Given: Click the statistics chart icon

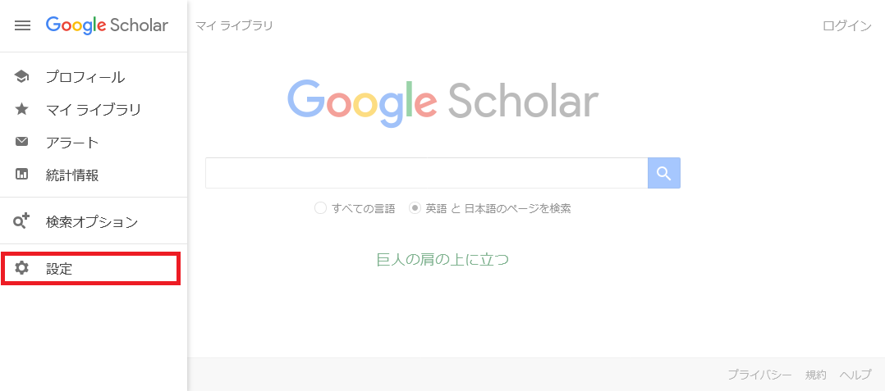Looking at the screenshot, I should 21,175.
